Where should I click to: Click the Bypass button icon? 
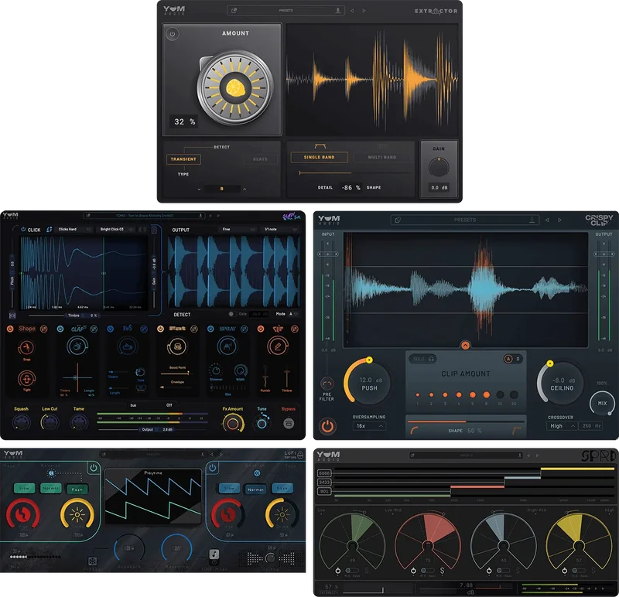point(289,424)
